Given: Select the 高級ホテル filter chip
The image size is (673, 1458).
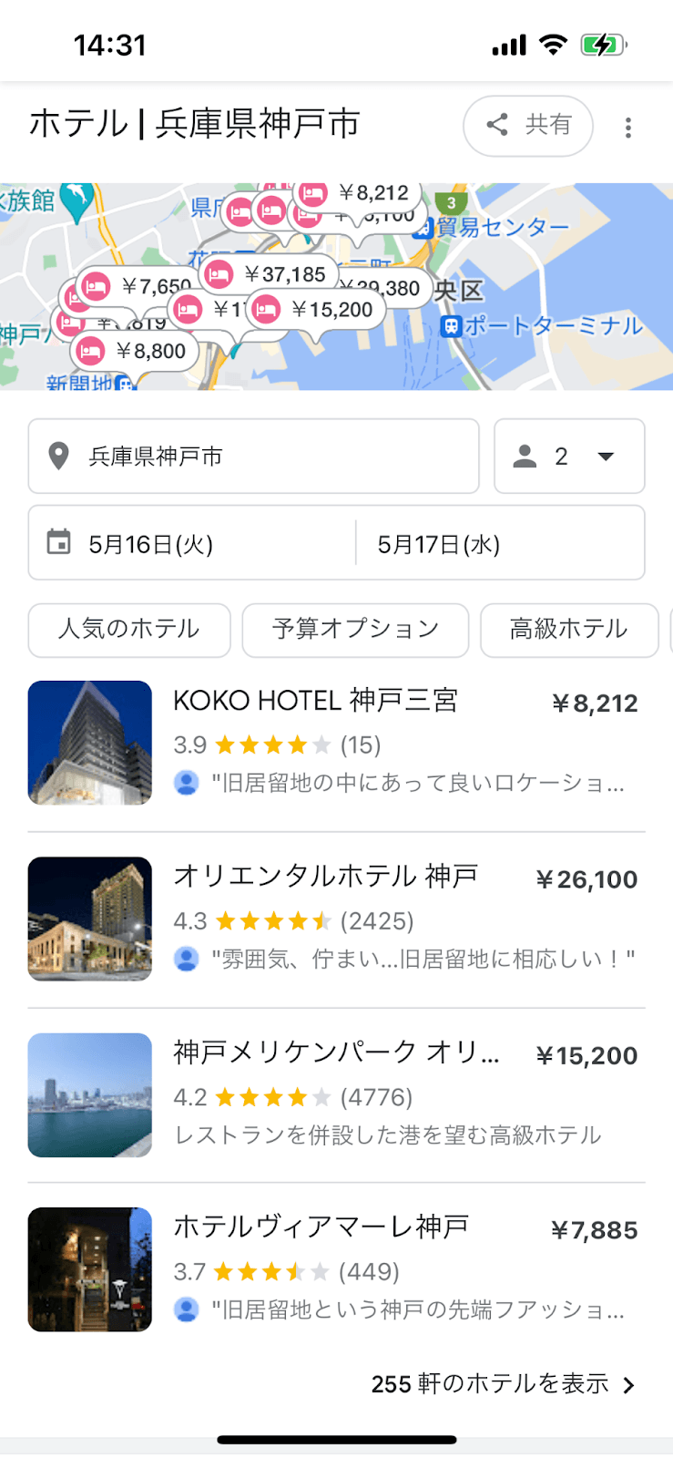Looking at the screenshot, I should (x=568, y=630).
